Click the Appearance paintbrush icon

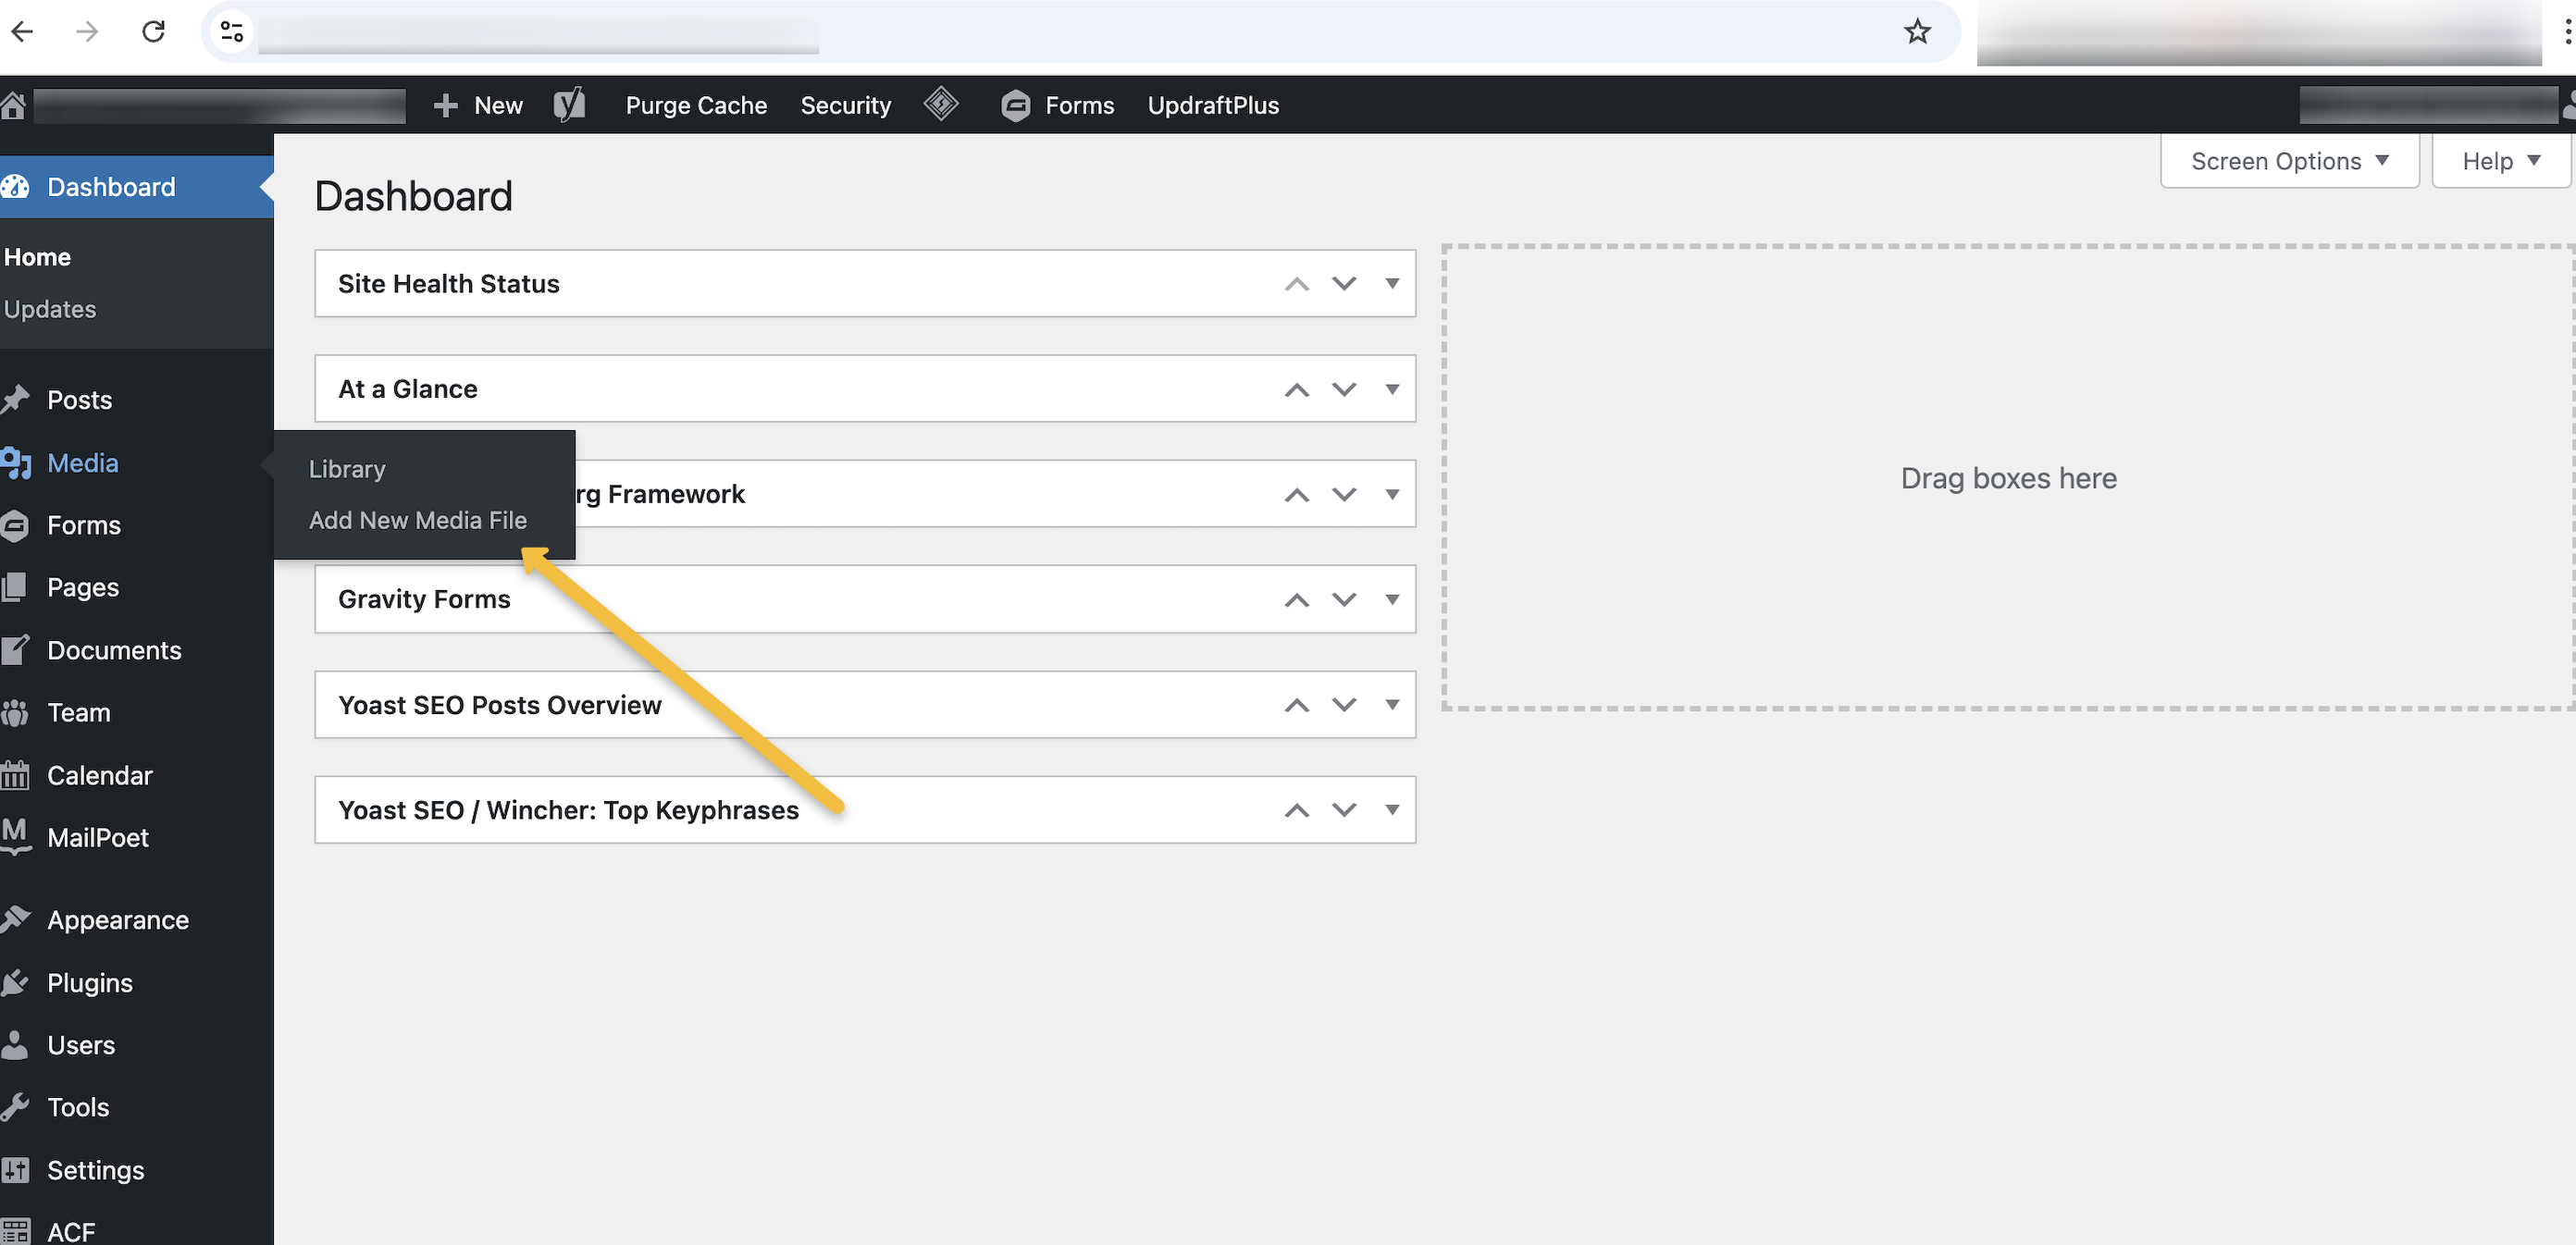tap(15, 919)
